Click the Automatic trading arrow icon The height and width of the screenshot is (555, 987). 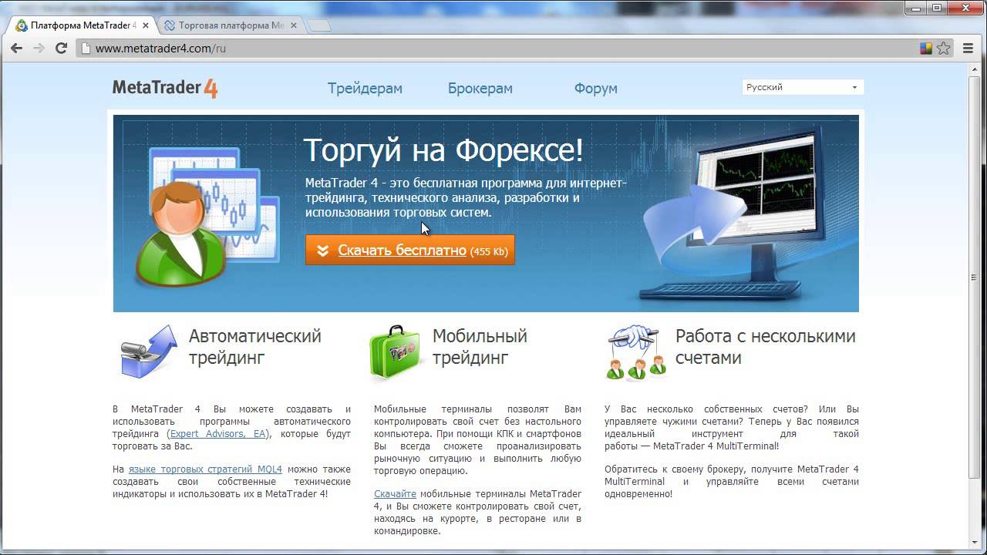coord(149,351)
